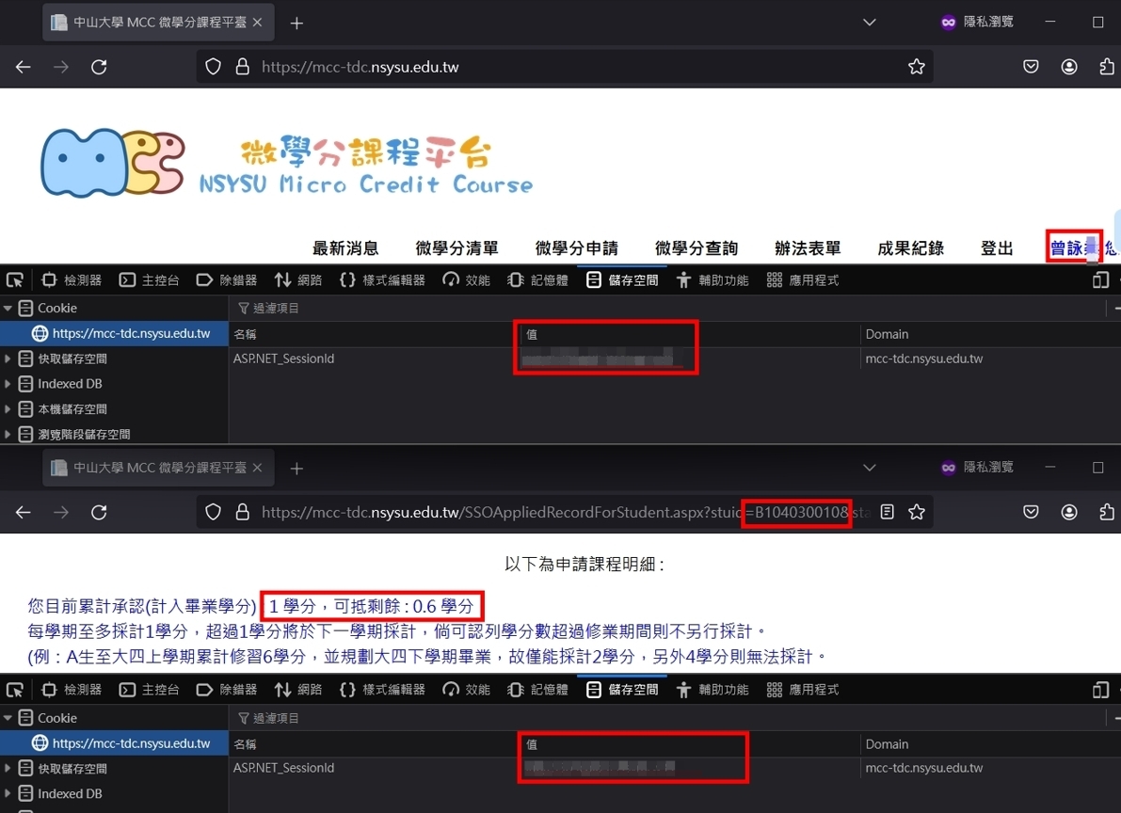Click lower address bar URL field
This screenshot has width=1121, height=813.
click(x=565, y=512)
